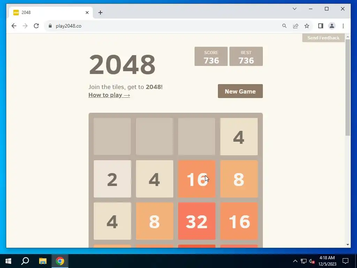
Task: Show hidden system tray icons
Action: (x=295, y=261)
